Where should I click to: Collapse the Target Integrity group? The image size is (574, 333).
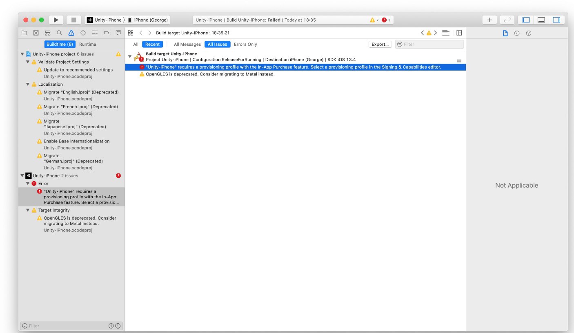(x=28, y=210)
